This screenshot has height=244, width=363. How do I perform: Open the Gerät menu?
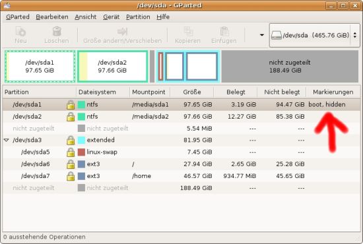click(111, 17)
